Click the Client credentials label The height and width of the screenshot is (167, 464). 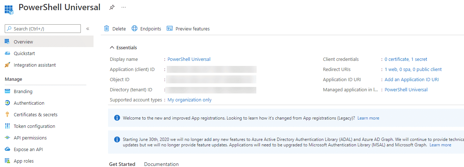tap(341, 59)
